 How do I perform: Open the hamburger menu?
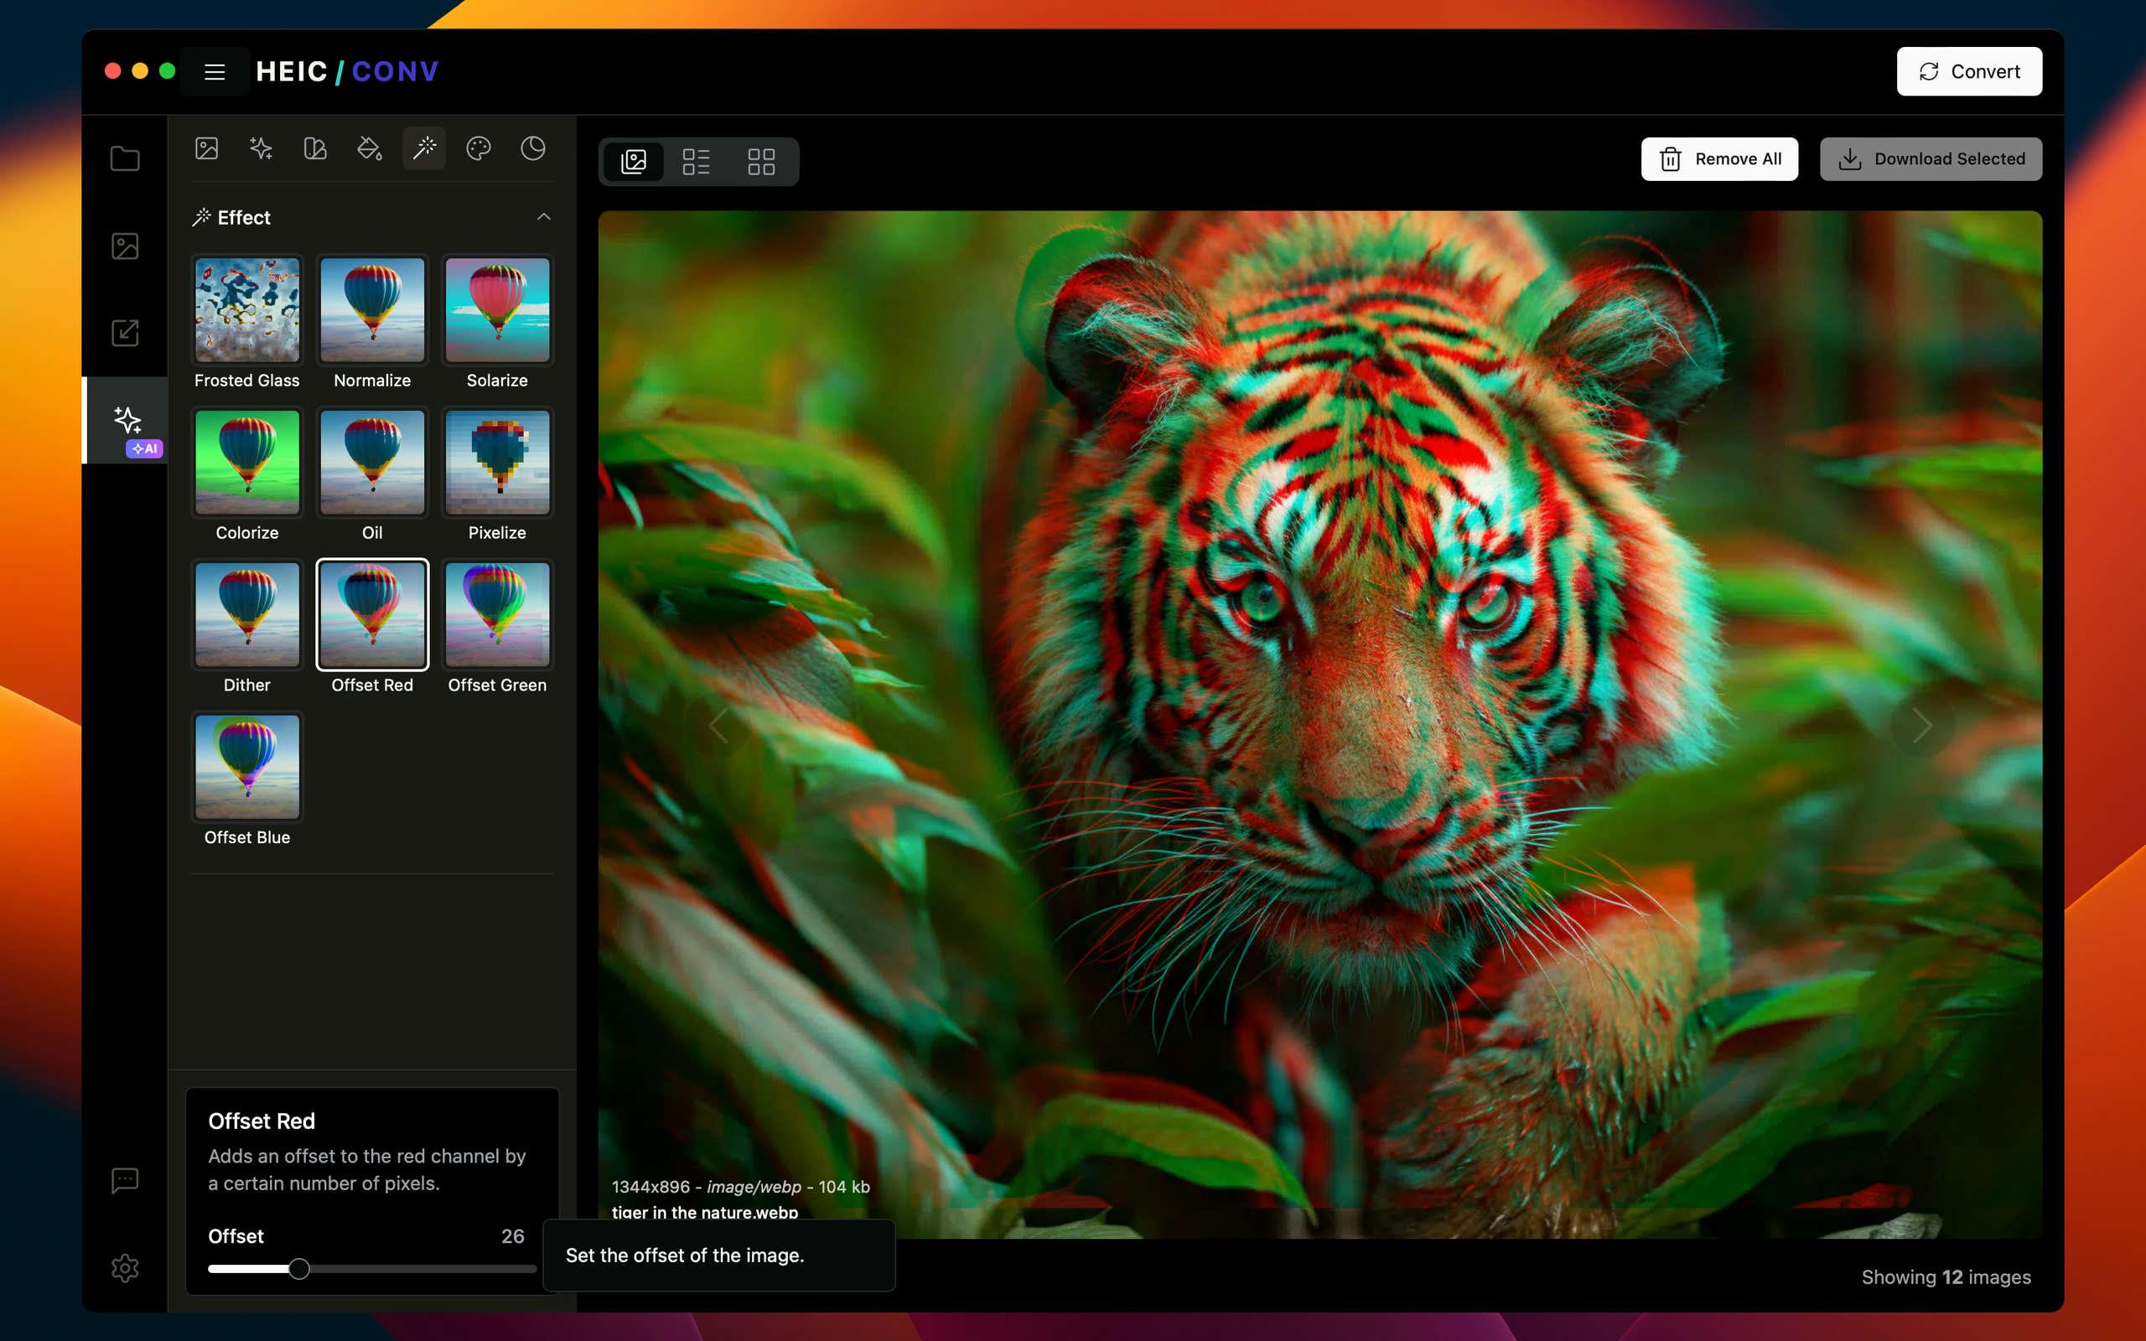pos(215,71)
